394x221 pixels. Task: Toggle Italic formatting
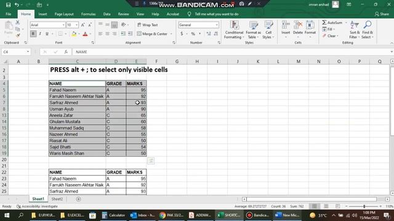(x=40, y=34)
